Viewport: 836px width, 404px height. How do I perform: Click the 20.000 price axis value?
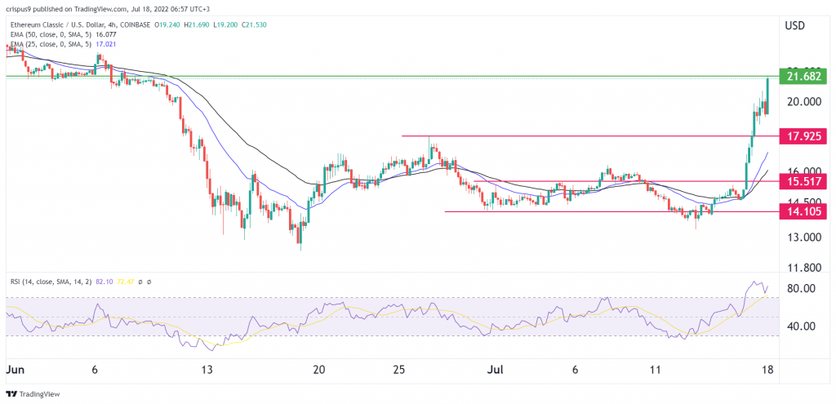click(x=803, y=101)
